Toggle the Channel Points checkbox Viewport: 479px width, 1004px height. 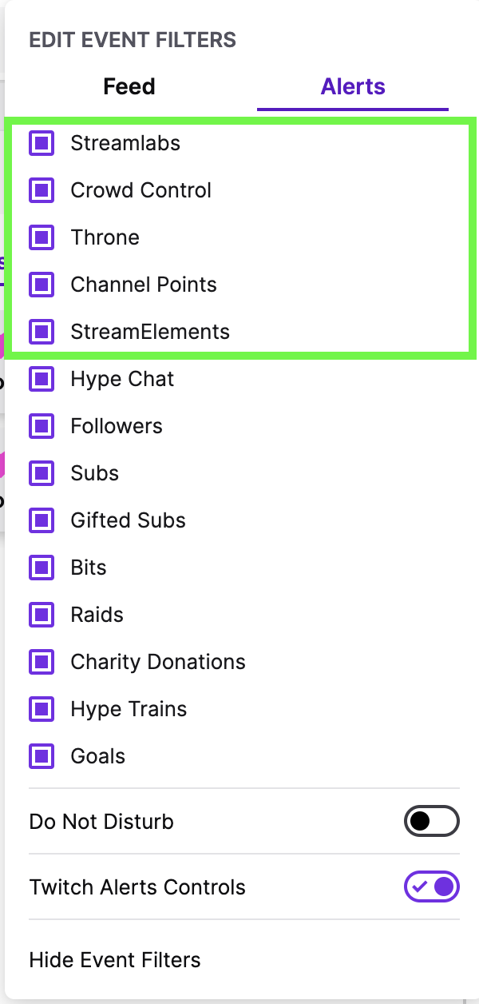41,285
